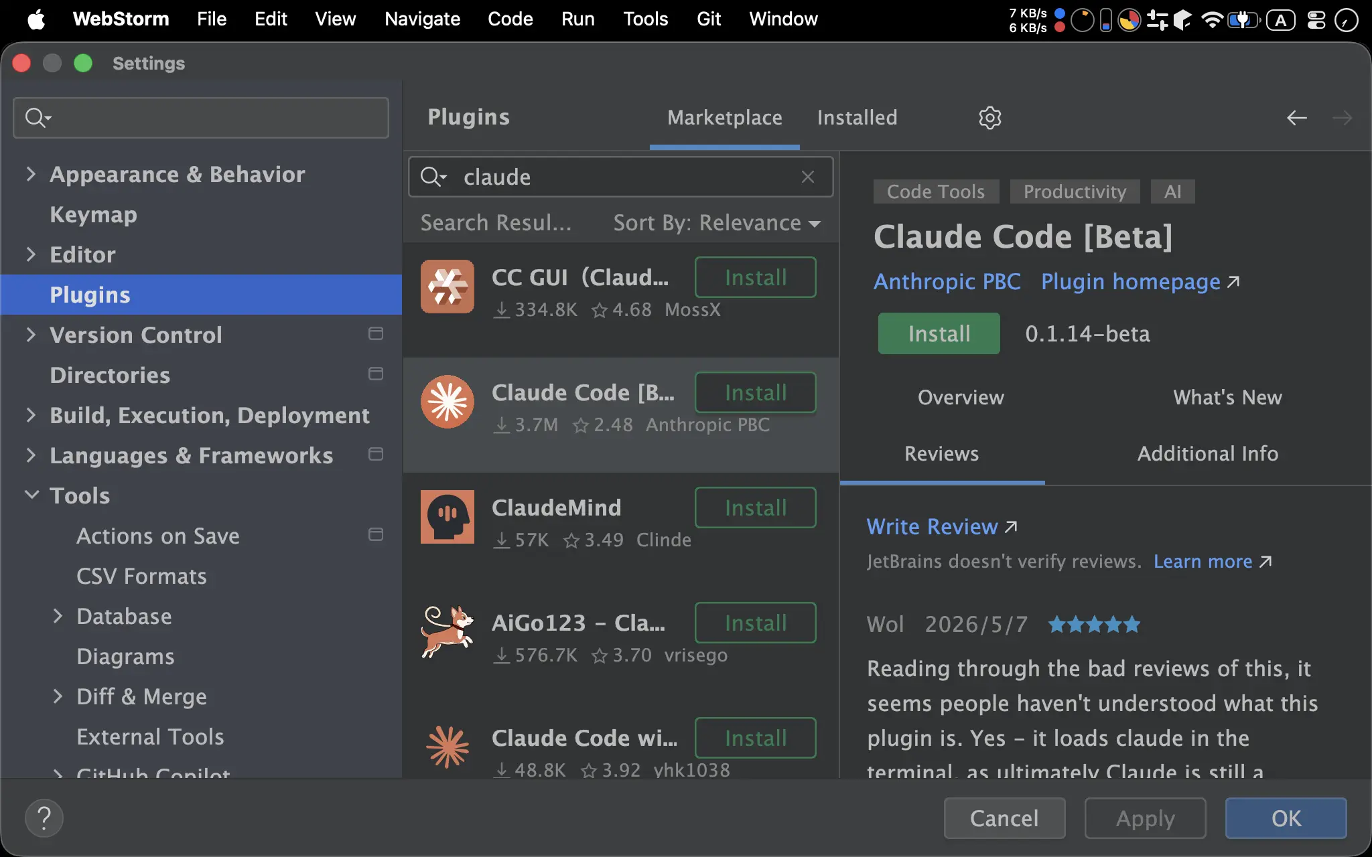1372x857 pixels.
Task: Select the Claude Code wi... plugin icon
Action: point(448,747)
